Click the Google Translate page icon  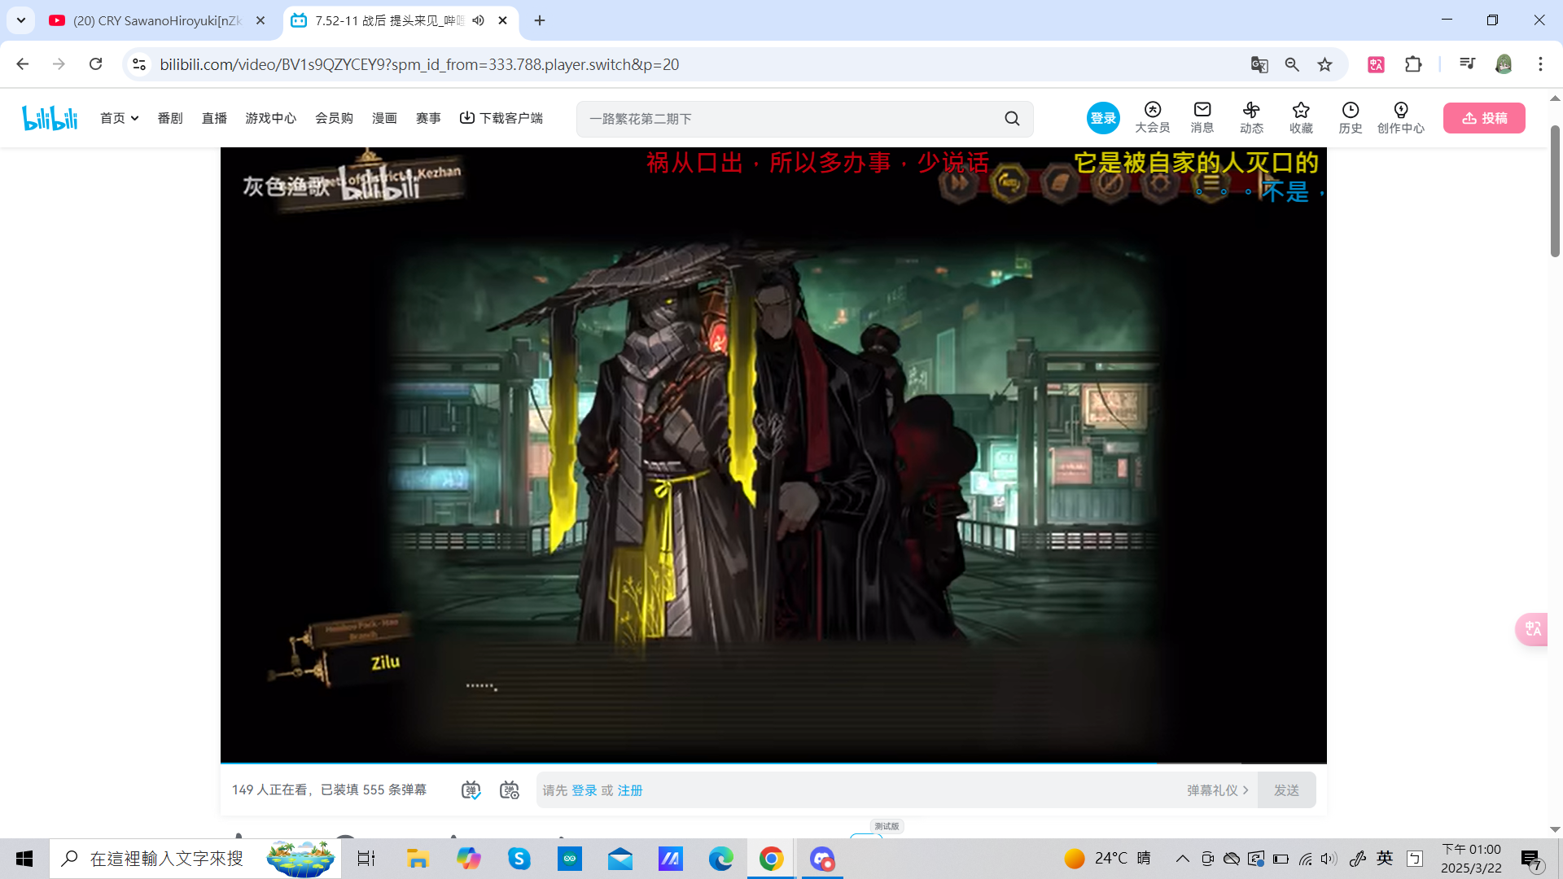[x=1259, y=64]
